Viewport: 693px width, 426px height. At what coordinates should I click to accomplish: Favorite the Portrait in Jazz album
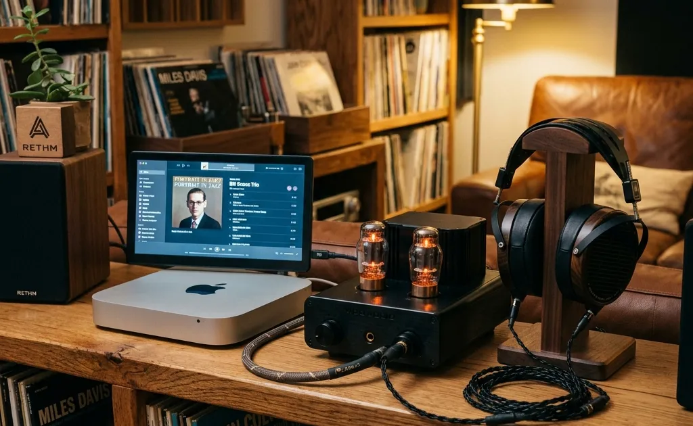pos(290,187)
